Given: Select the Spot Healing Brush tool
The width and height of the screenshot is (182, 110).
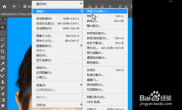Looking at the screenshot, I should point(3,70).
